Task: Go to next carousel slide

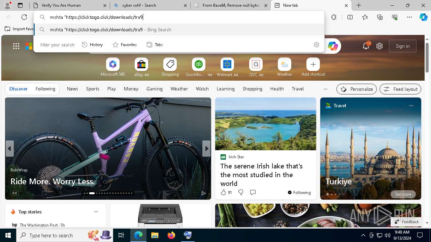Action: [206, 149]
